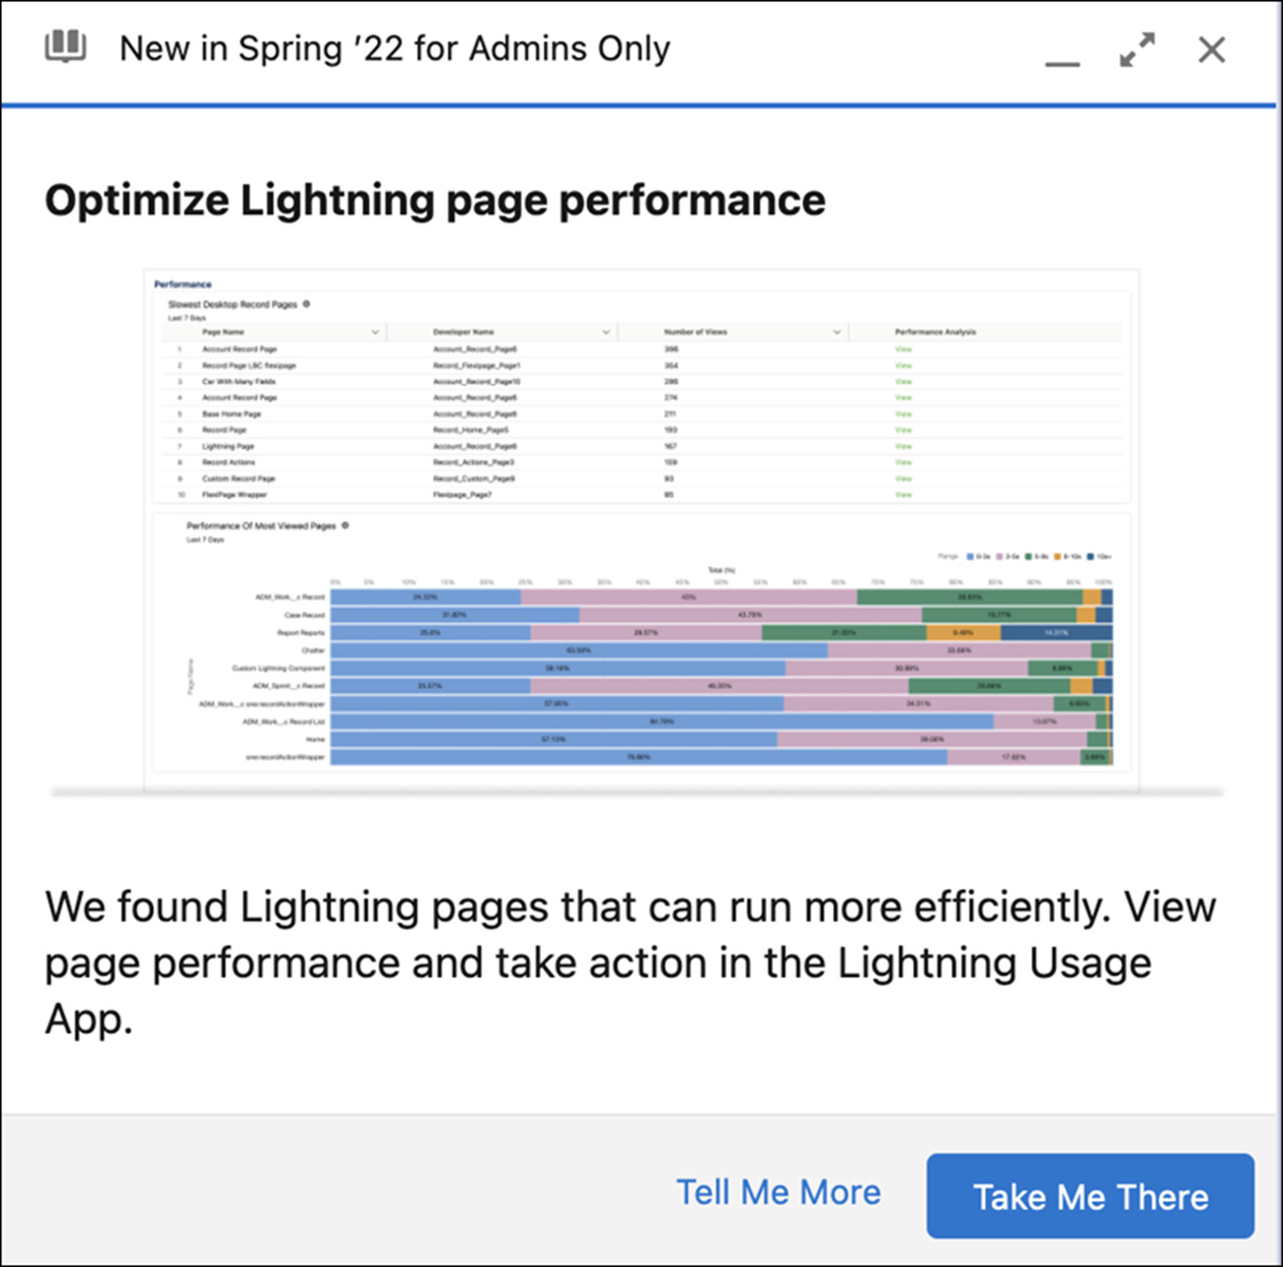1283x1267 pixels.
Task: Click the Car With Many Fields row
Action: coord(239,382)
